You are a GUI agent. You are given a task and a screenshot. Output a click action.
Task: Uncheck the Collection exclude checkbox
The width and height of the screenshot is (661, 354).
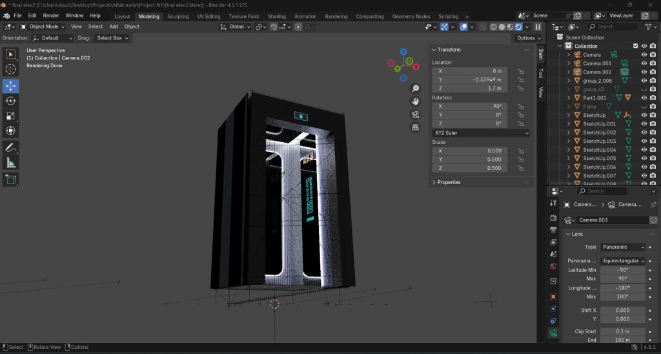point(635,46)
